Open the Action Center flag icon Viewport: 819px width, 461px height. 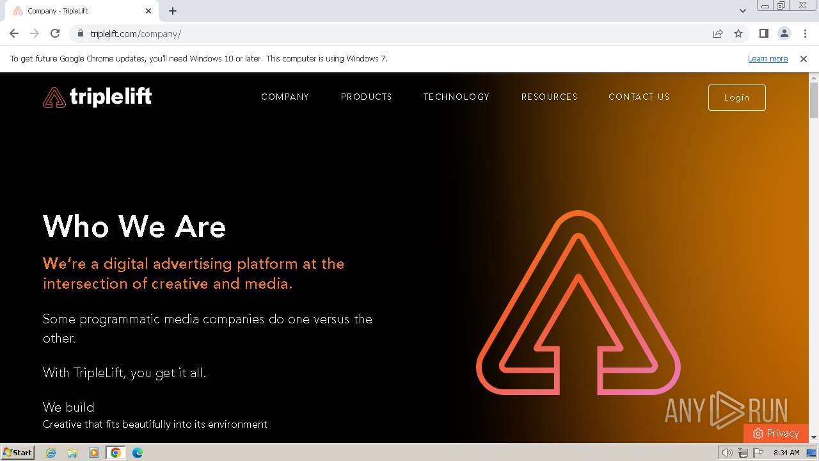click(x=758, y=453)
